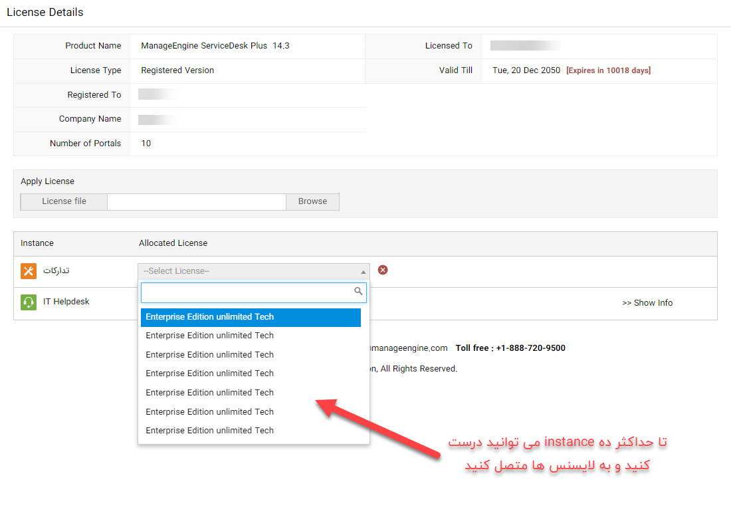
Task: Choose the last Enterprise Edition unlimited Tech option
Action: (210, 430)
